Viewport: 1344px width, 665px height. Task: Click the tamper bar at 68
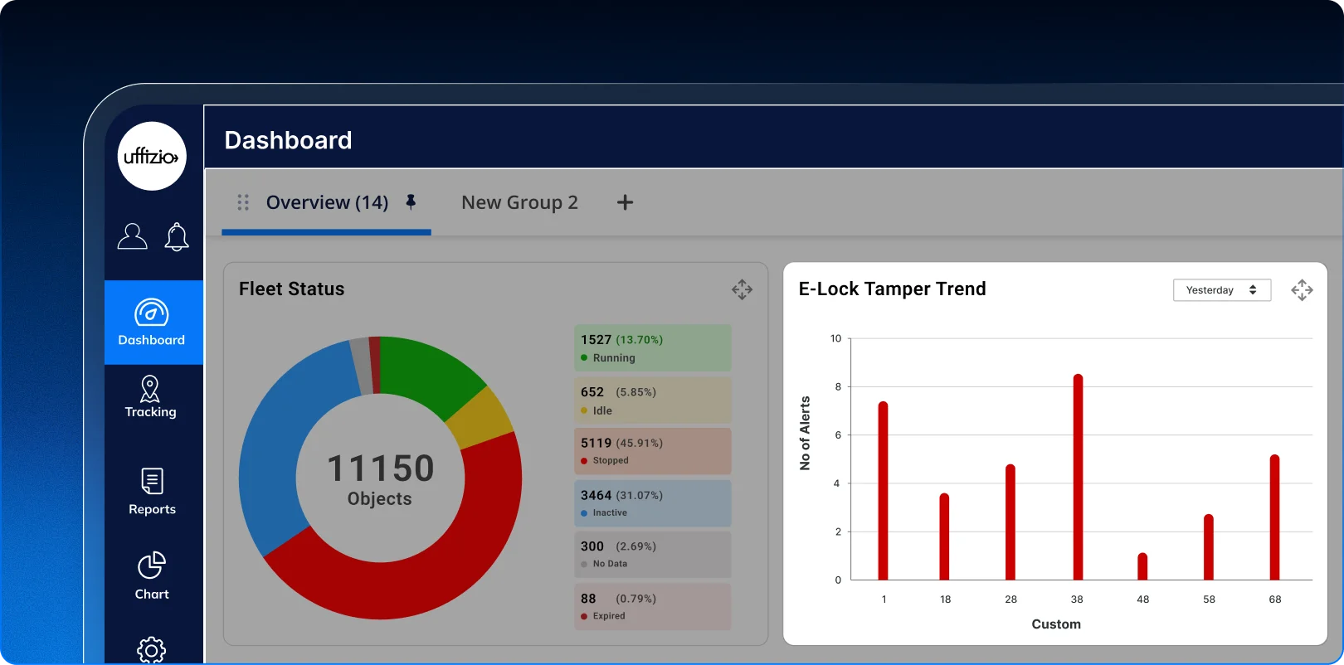click(x=1274, y=517)
